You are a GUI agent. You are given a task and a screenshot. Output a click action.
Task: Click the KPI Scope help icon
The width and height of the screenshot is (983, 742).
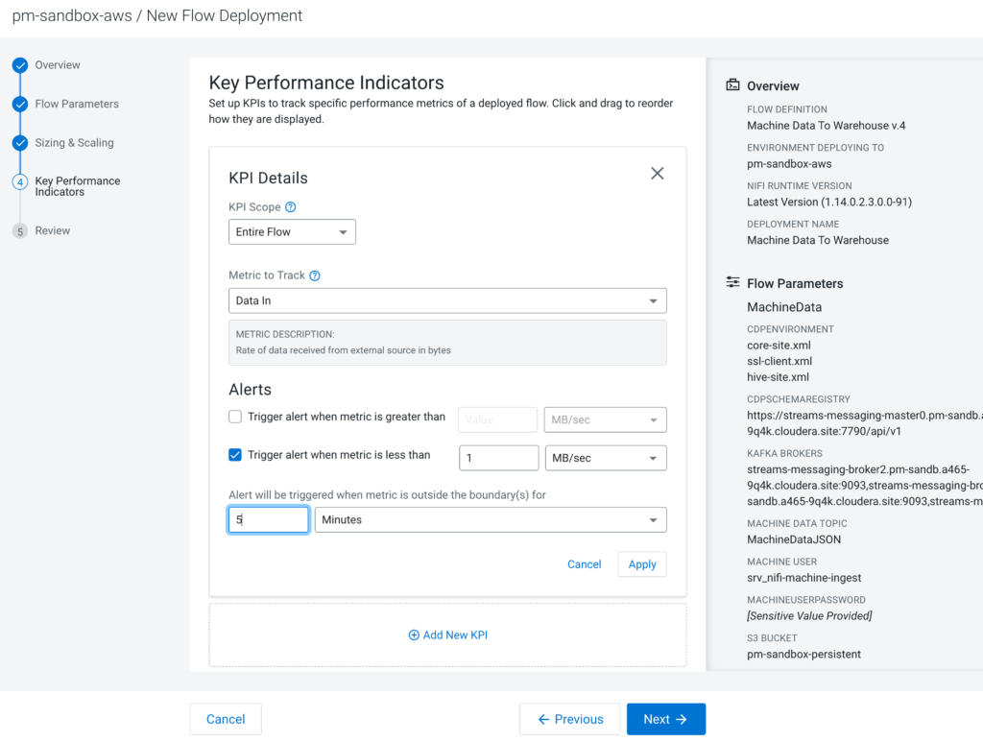(291, 206)
